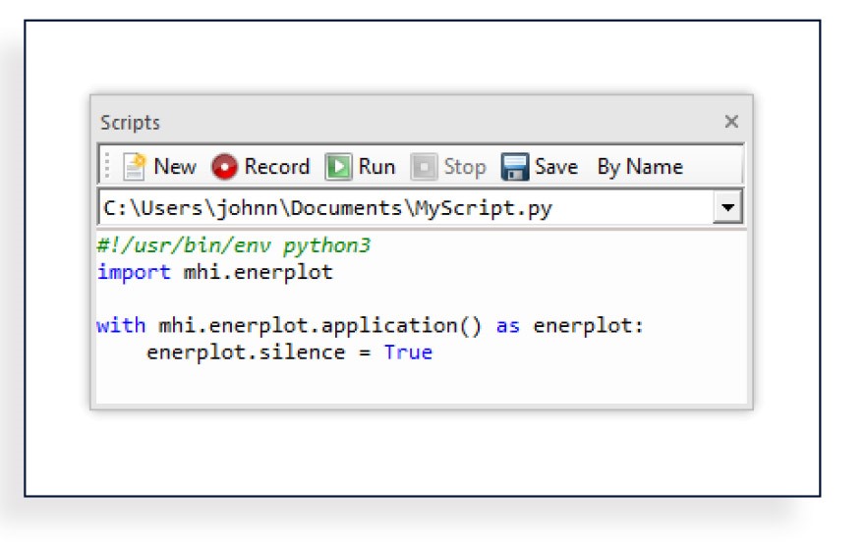
Task: Click the "Save" text label
Action: pos(556,167)
